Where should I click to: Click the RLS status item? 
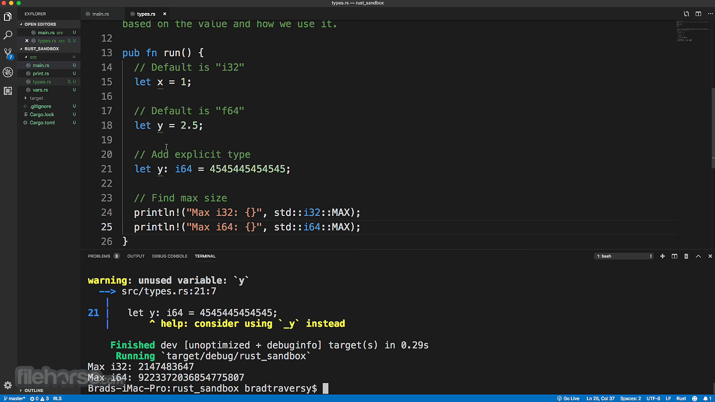click(x=57, y=399)
